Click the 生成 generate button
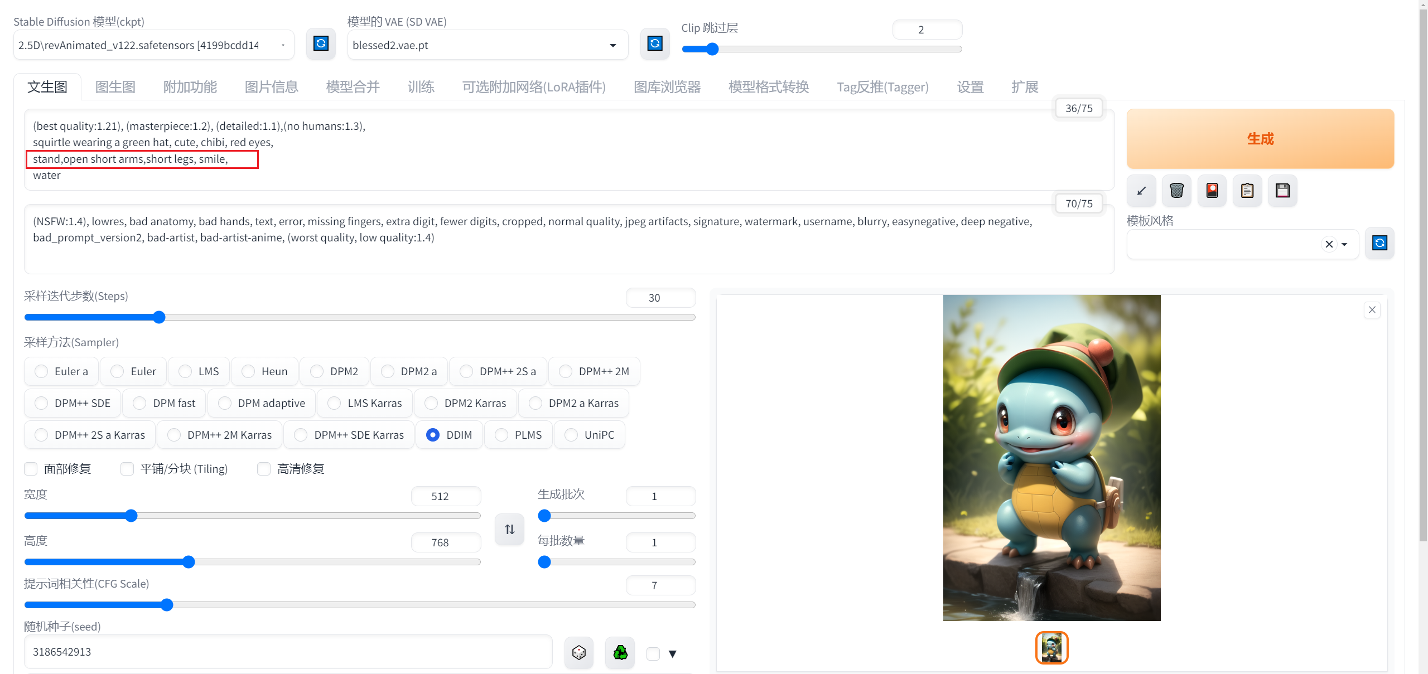1428x674 pixels. coord(1260,139)
